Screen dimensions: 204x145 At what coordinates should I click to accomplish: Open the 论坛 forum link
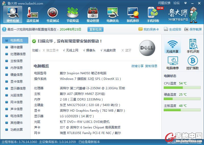pyautogui.click(x=176, y=3)
